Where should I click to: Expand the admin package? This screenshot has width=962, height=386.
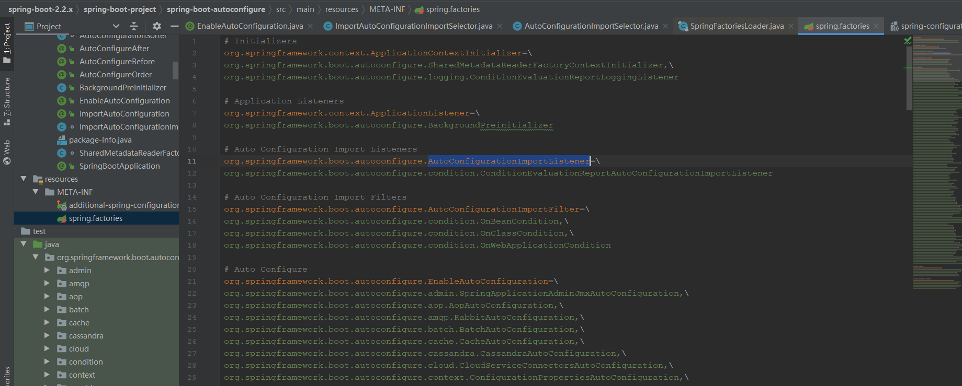[47, 270]
